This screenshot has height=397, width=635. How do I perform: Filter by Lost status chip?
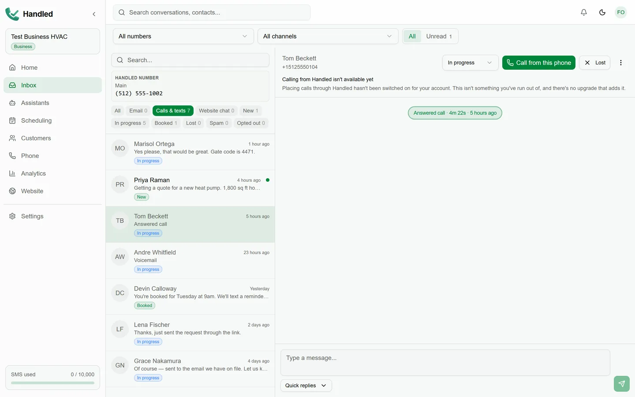193,123
